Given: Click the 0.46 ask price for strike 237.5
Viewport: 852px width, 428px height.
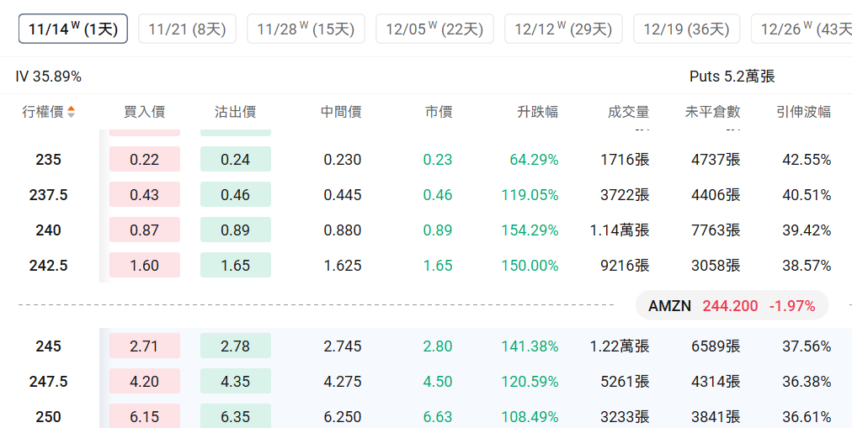Looking at the screenshot, I should pyautogui.click(x=236, y=195).
